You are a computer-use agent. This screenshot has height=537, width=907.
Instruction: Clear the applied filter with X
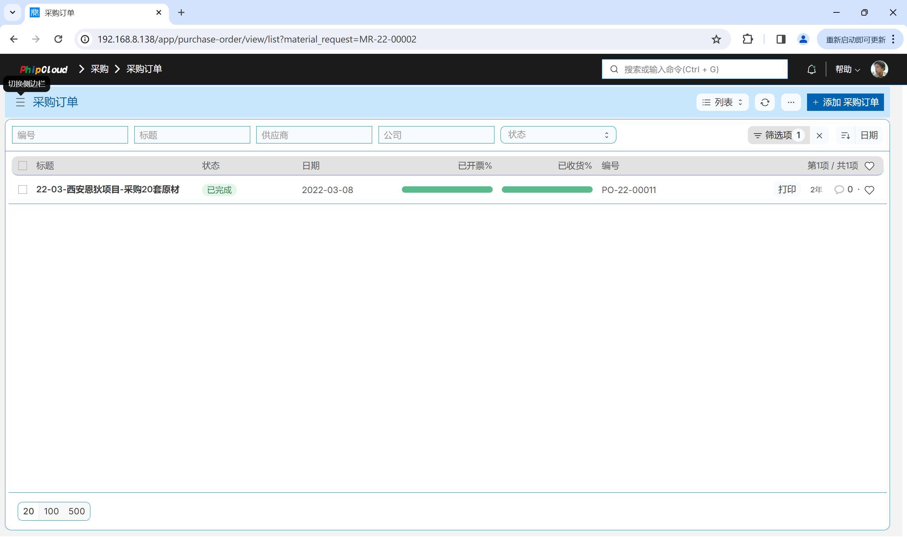coord(819,135)
